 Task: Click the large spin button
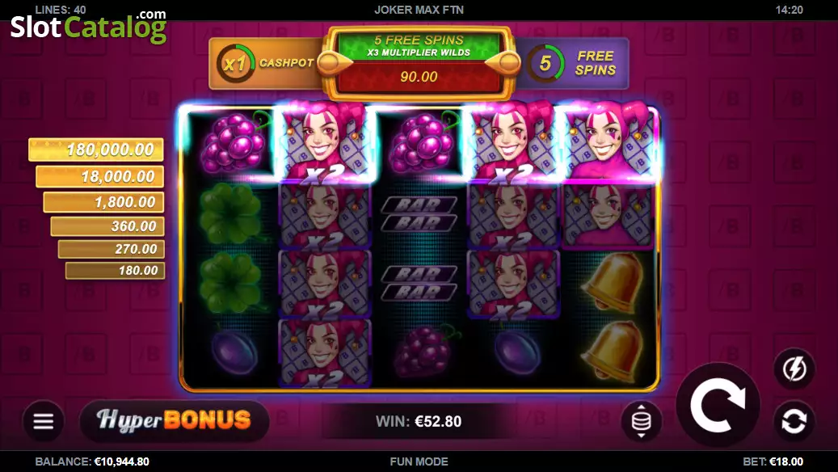tap(718, 405)
